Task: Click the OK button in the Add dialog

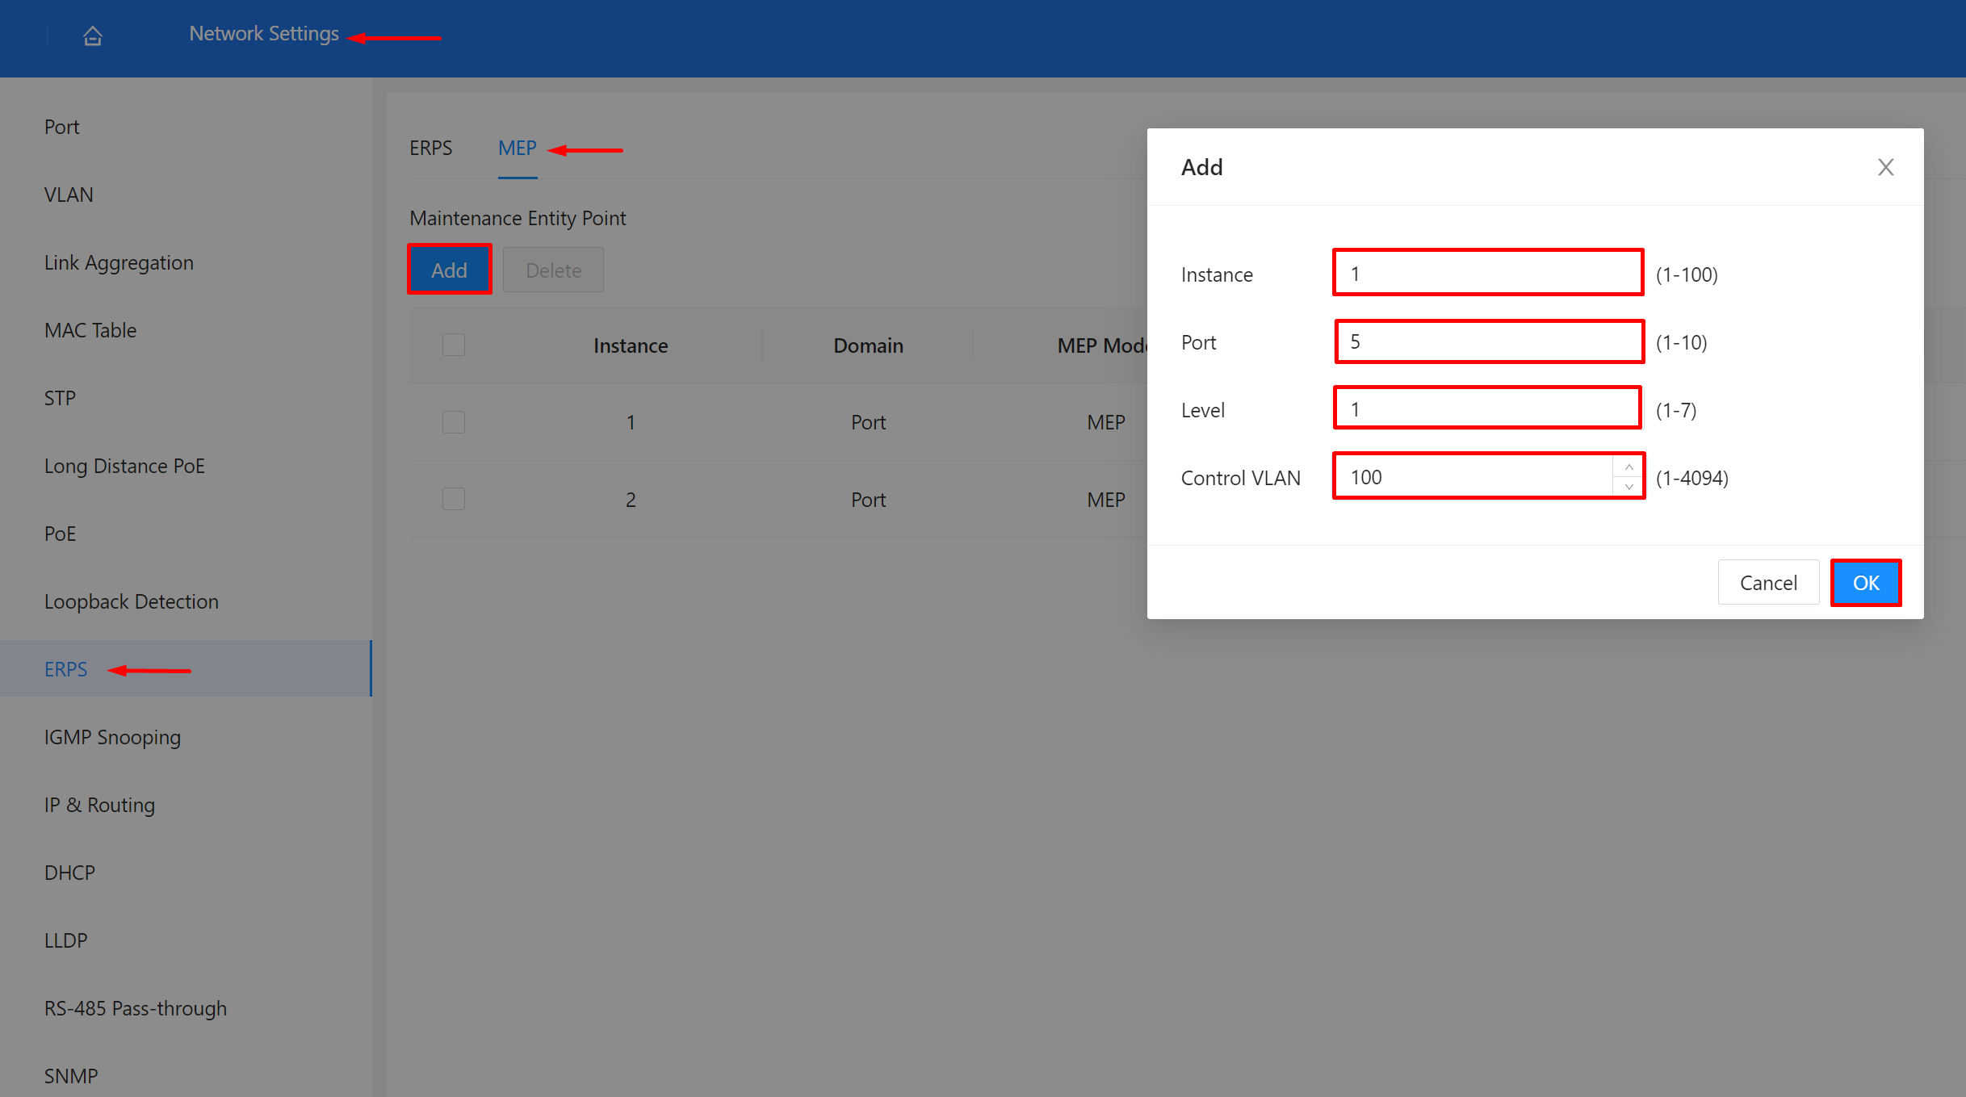Action: (1866, 582)
